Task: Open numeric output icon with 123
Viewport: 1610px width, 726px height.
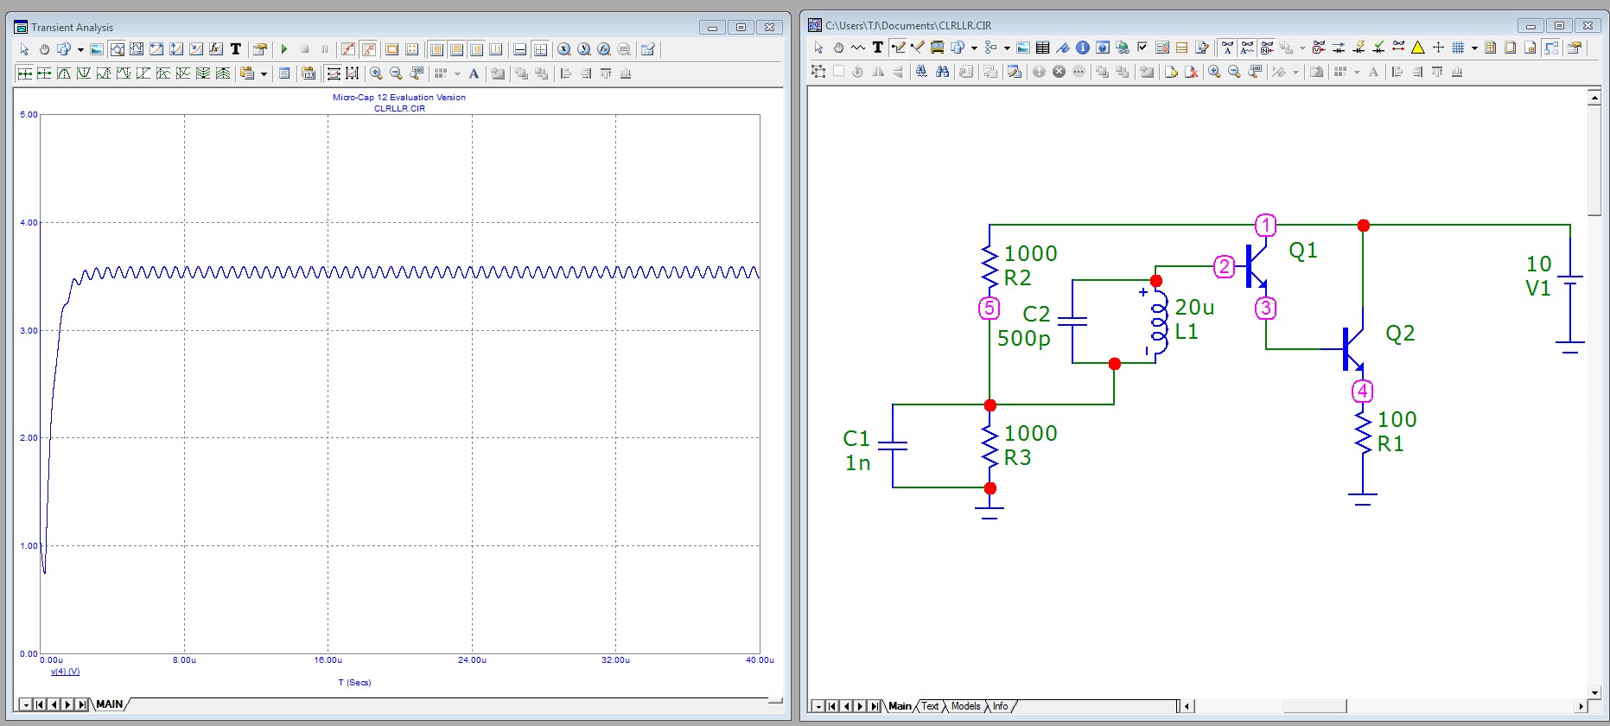Action: pos(309,73)
